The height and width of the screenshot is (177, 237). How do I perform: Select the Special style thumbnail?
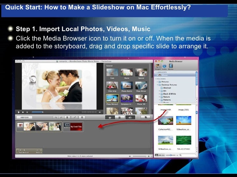point(141,72)
